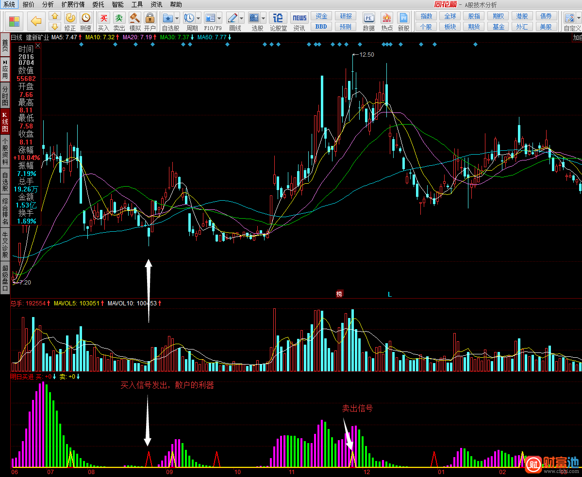Expand the 自定义 dropdown arrow

[578, 18]
